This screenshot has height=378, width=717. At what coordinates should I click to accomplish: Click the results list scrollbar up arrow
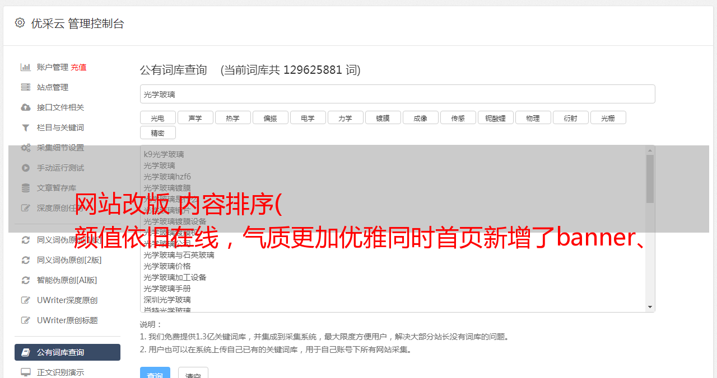click(650, 150)
